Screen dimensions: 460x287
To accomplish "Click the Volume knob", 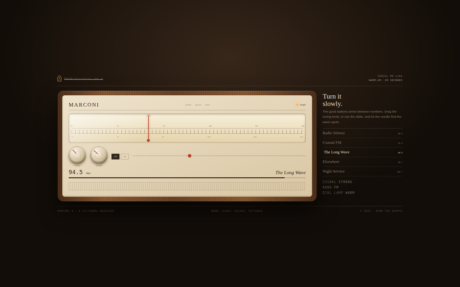I will point(99,155).
